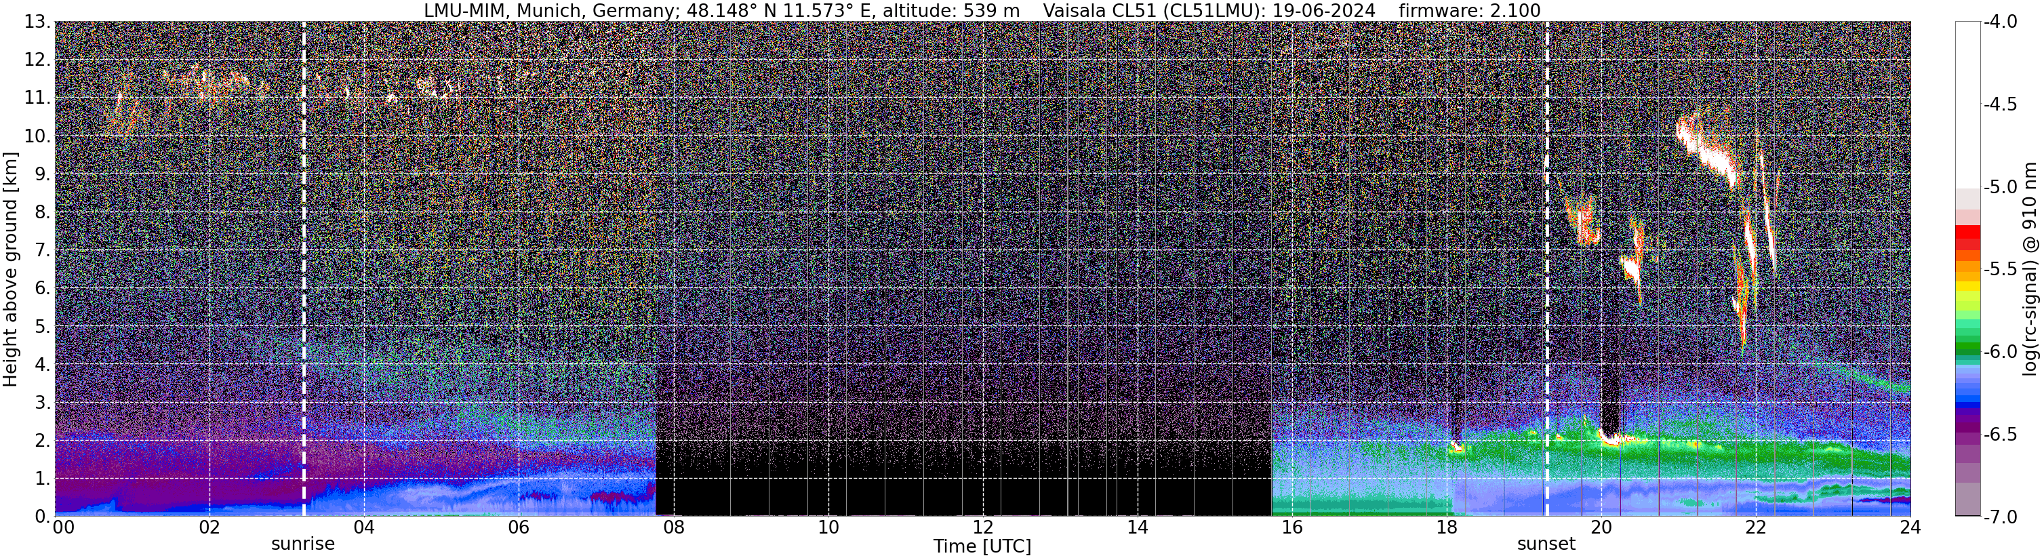Click the '9.' height tick label

42,174
